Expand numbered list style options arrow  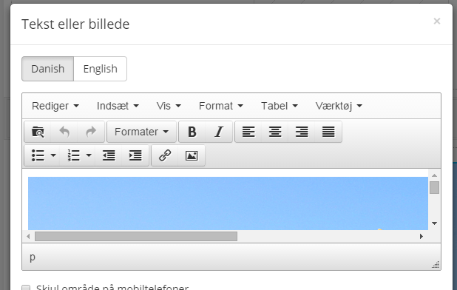(x=89, y=155)
